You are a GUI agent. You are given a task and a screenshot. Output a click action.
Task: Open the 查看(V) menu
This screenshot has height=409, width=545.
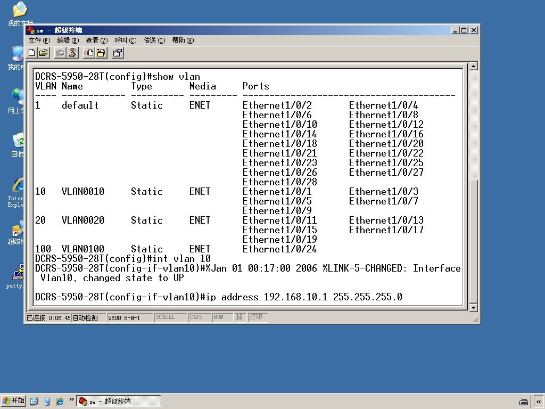tap(97, 40)
